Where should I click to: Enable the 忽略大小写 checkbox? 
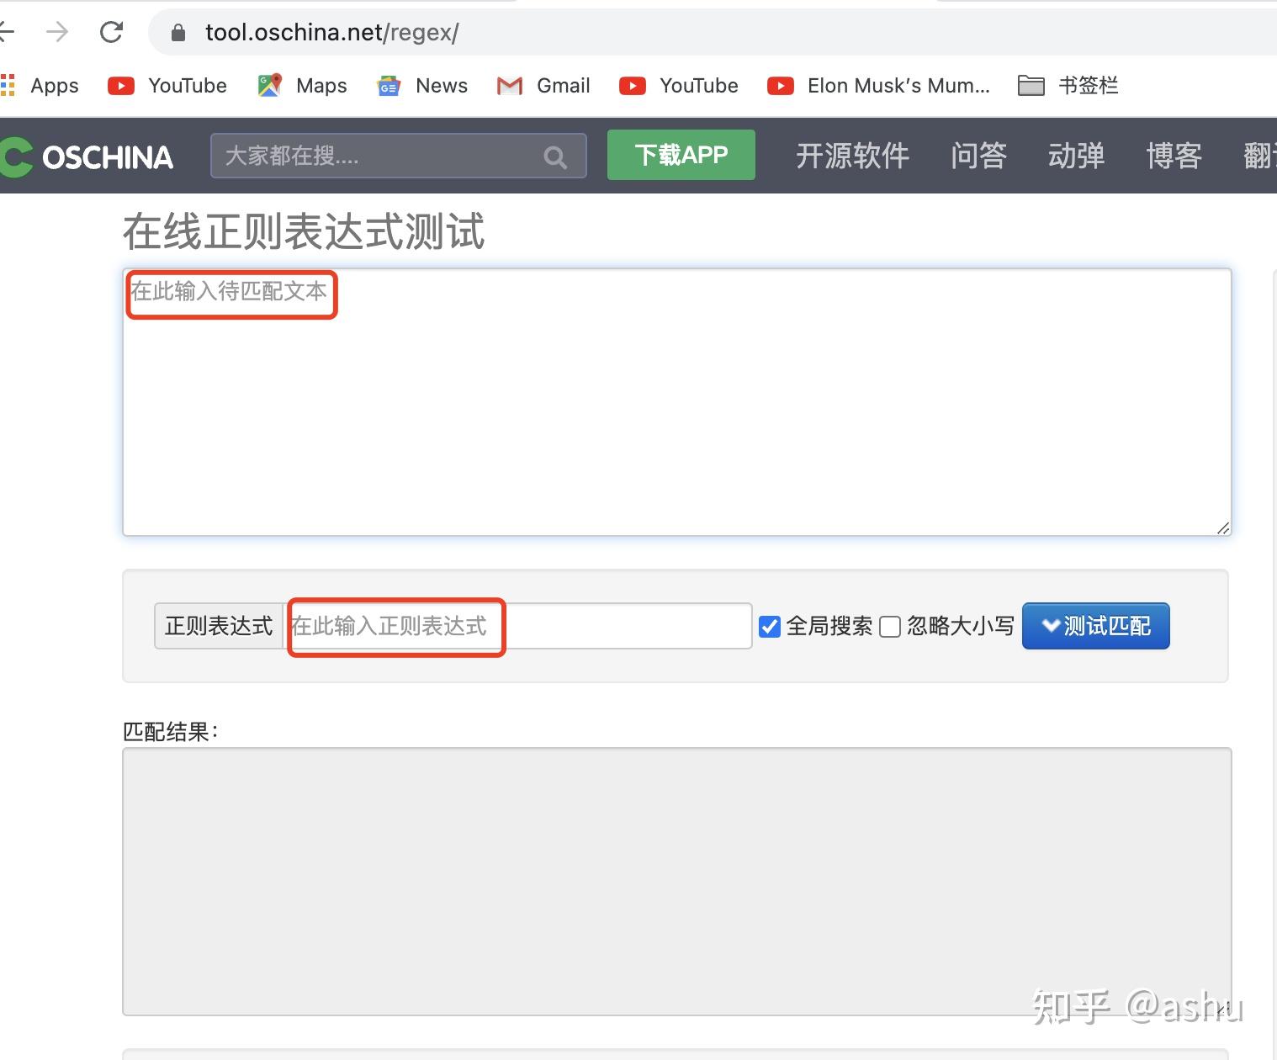890,626
